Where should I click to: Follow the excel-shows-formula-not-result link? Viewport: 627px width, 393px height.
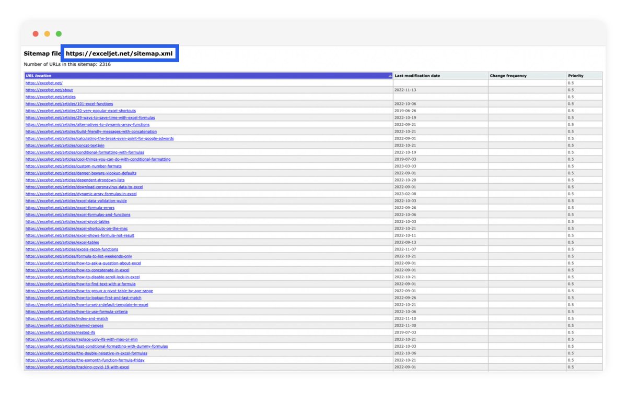[79, 235]
